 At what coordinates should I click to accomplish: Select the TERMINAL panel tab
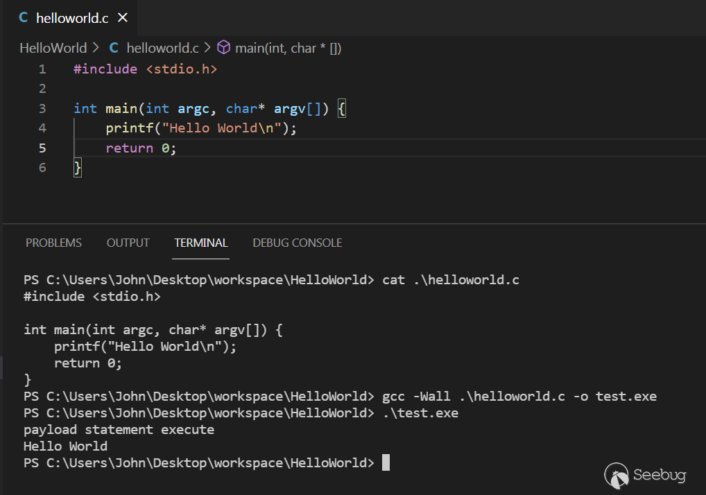point(200,243)
